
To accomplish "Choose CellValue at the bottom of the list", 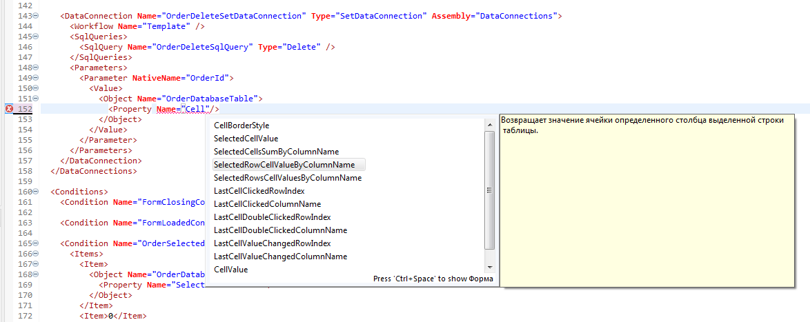I will coord(231,270).
